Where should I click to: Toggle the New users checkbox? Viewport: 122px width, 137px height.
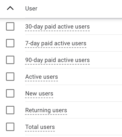[x=10, y=93]
